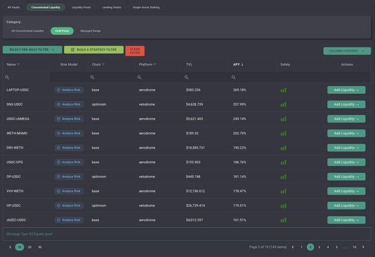Click the pool name SNX-USDC

tap(14, 104)
